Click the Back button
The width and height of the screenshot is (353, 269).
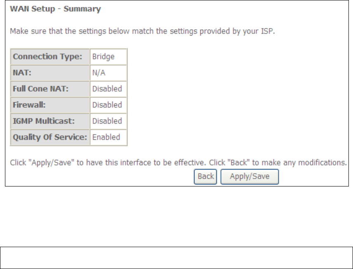(x=205, y=177)
